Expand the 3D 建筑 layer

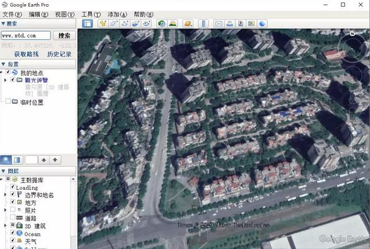tap(5, 226)
